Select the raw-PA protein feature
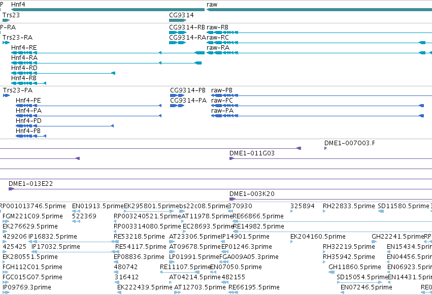Image resolution: width=432 pixels, height=295 pixels. pos(317,116)
